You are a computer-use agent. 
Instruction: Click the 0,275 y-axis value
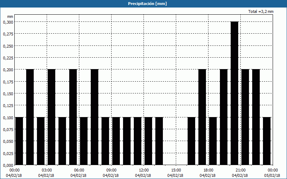pos(8,34)
